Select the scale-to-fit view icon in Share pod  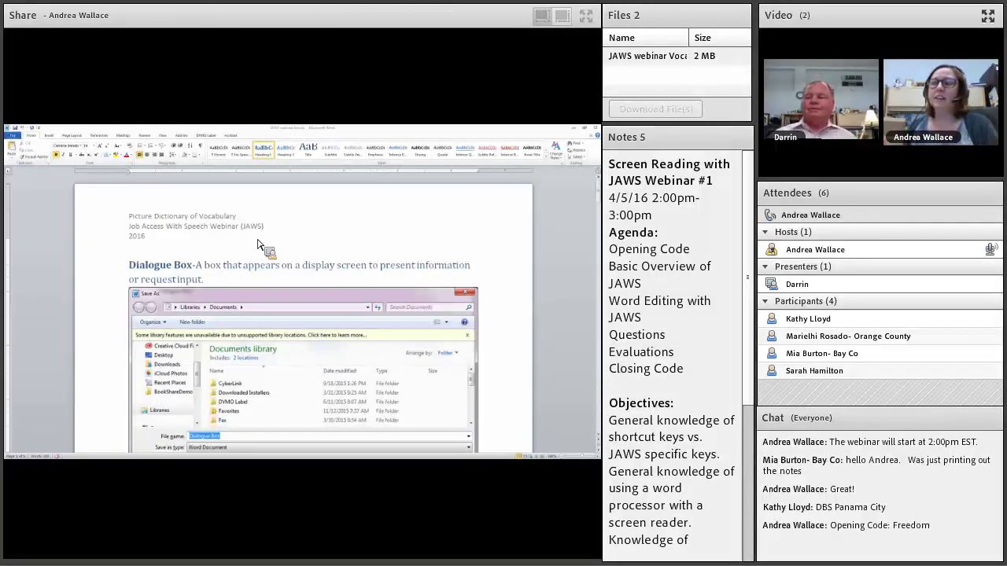coord(542,15)
